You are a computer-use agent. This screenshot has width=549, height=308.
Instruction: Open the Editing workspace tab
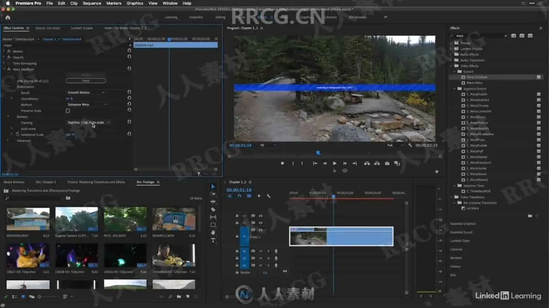coord(220,17)
